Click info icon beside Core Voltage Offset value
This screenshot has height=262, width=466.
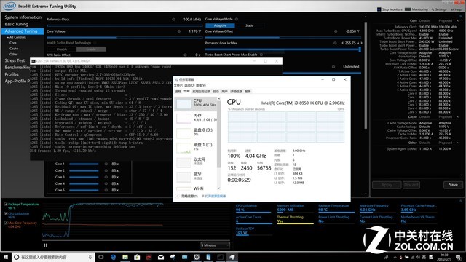(336, 31)
